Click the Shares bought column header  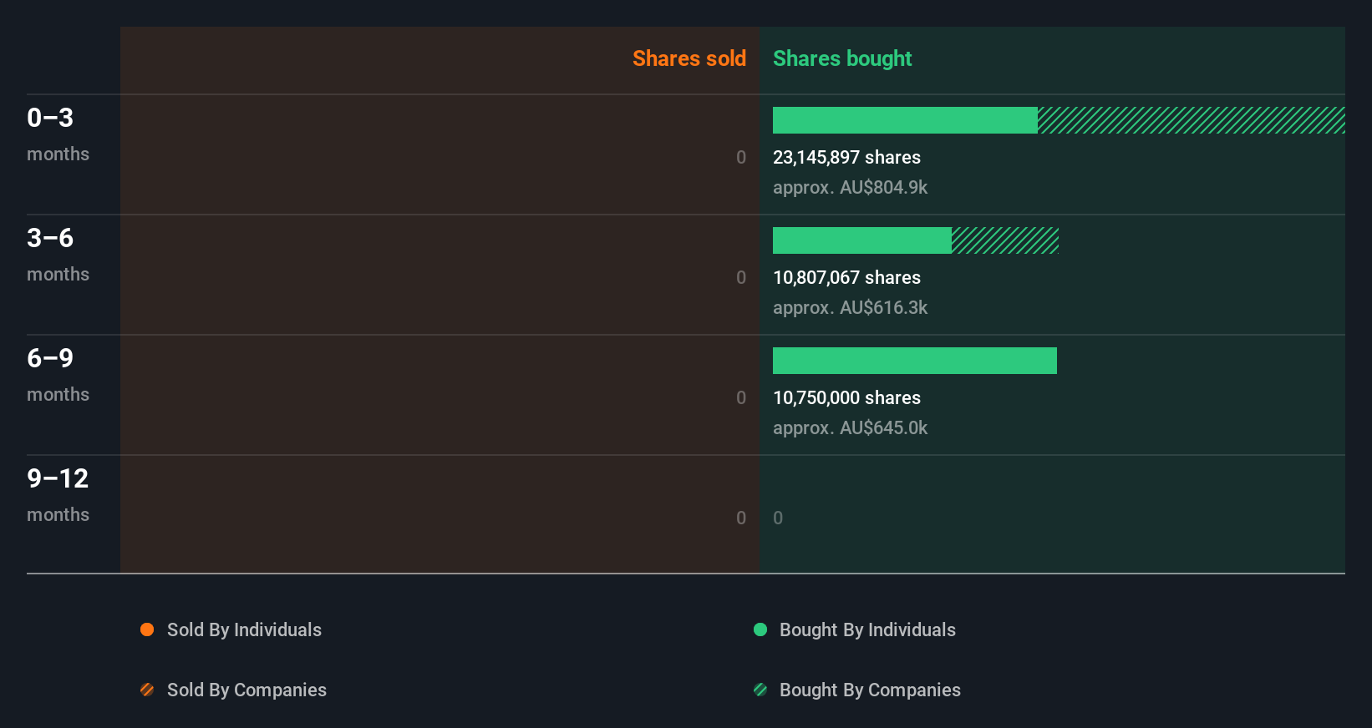pyautogui.click(x=842, y=58)
